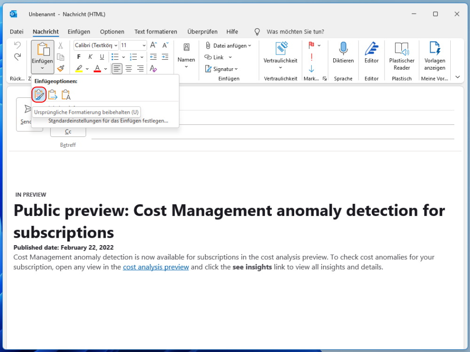Select the Nachricht tab
This screenshot has height=352, width=470.
point(46,32)
